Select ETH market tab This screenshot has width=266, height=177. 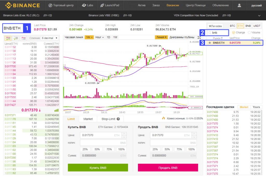(240, 26)
